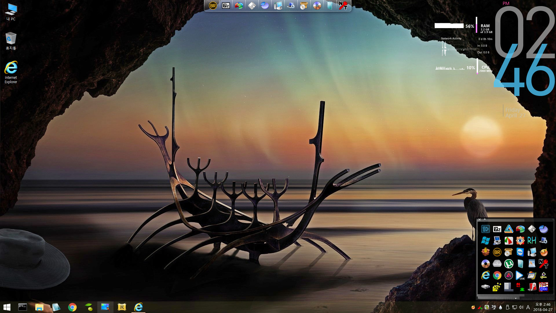This screenshot has height=313, width=556.
Task: Launch 7-Zip from the top dock
Action: point(226,6)
